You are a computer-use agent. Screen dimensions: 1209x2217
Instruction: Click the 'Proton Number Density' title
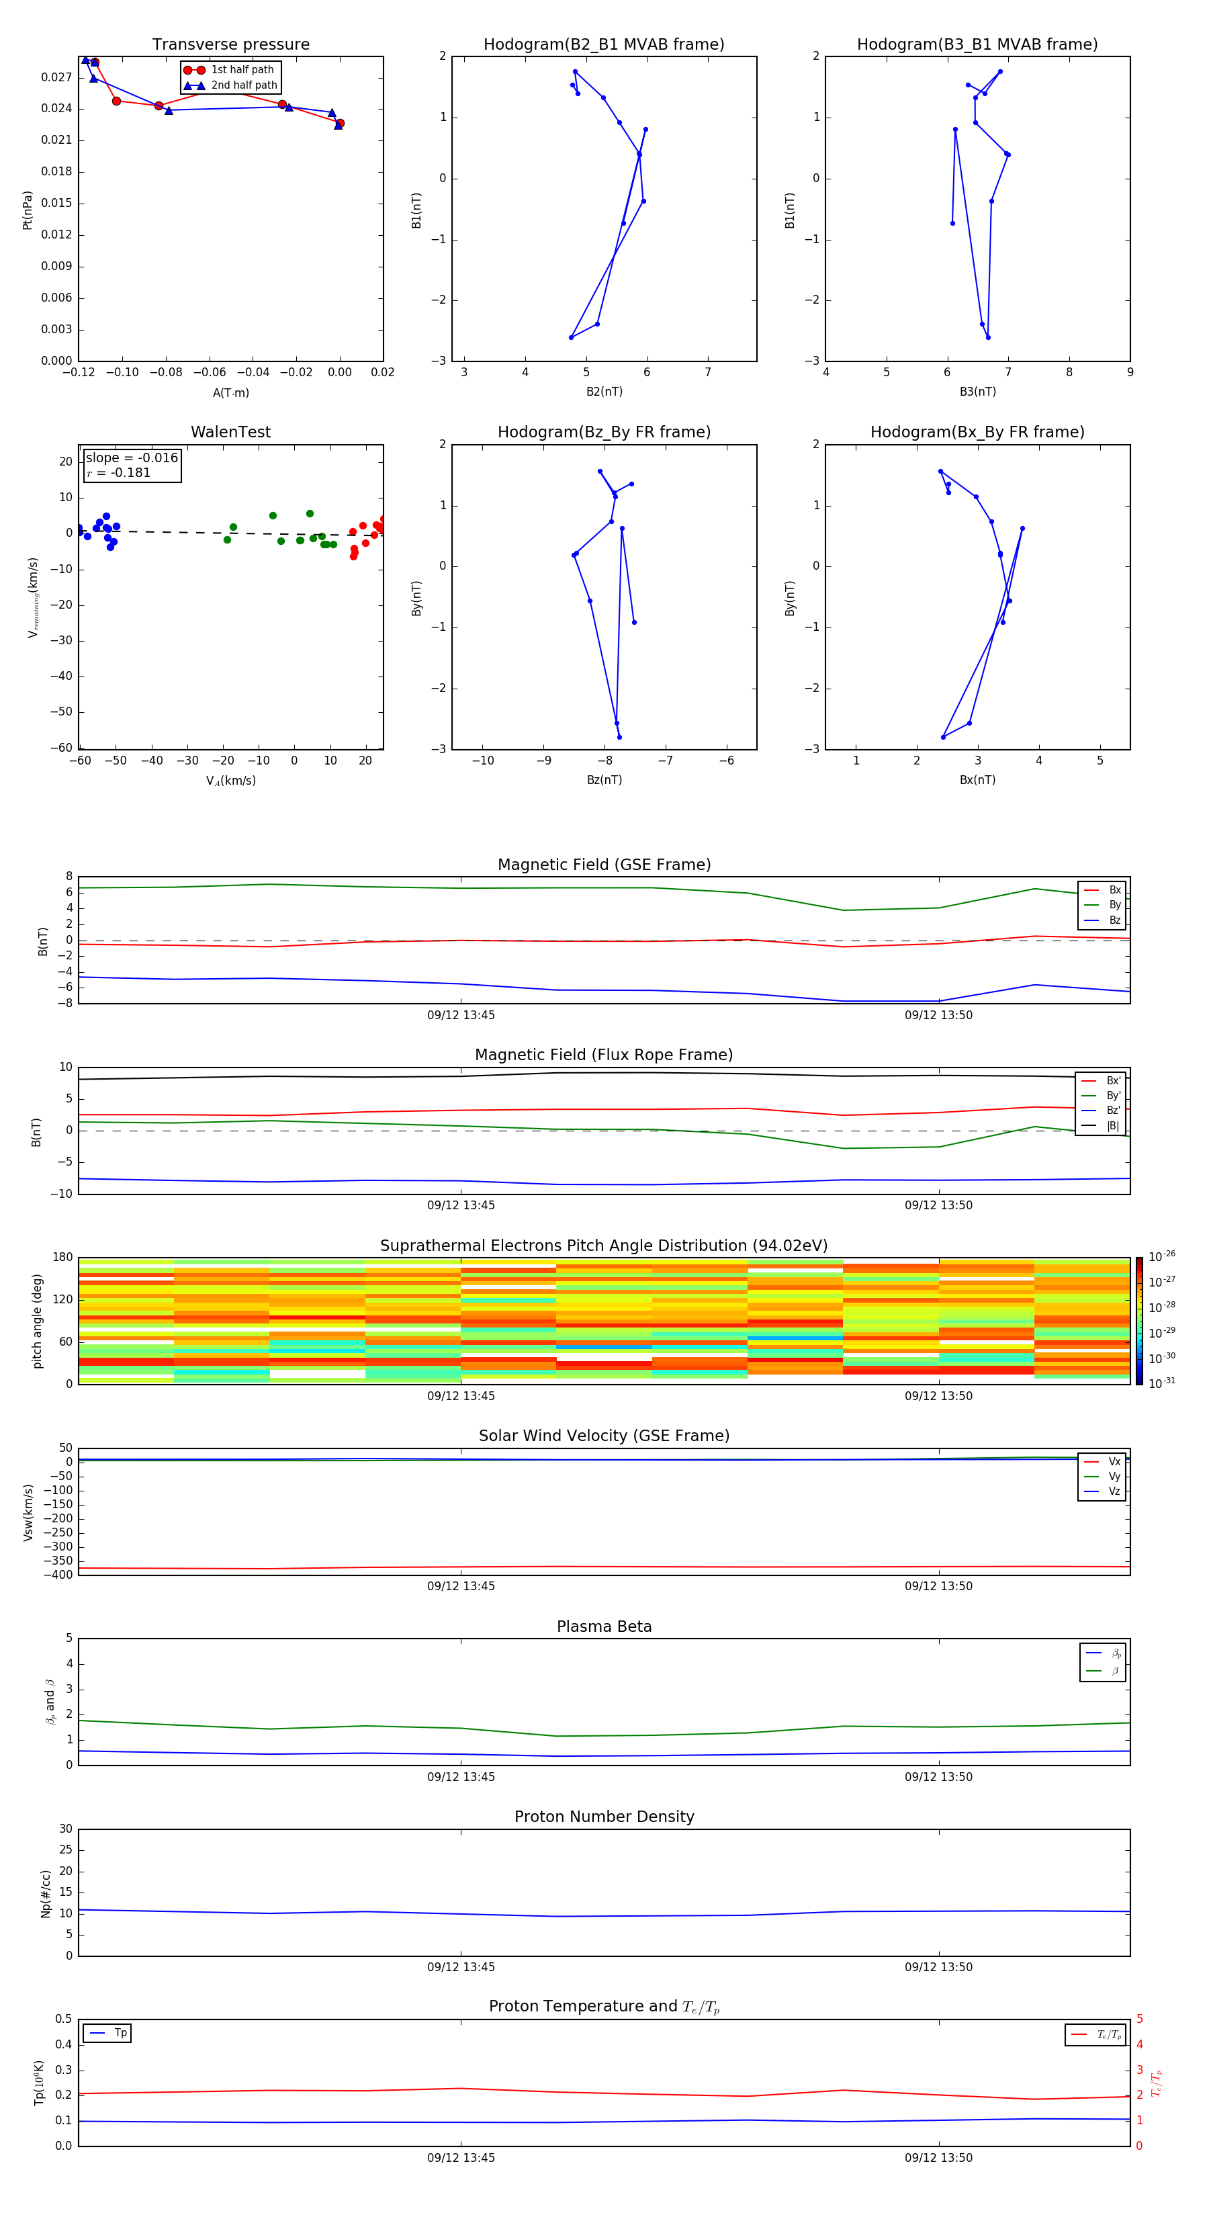pyautogui.click(x=604, y=1817)
